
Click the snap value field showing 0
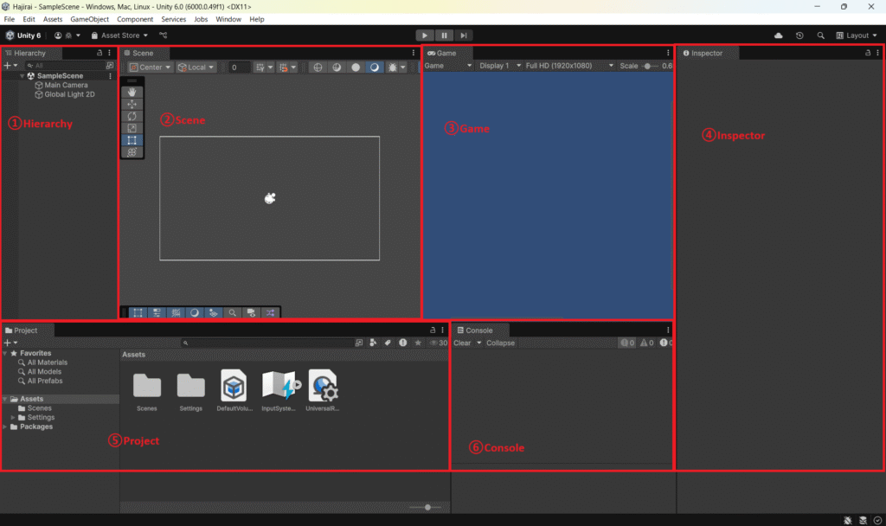[239, 67]
